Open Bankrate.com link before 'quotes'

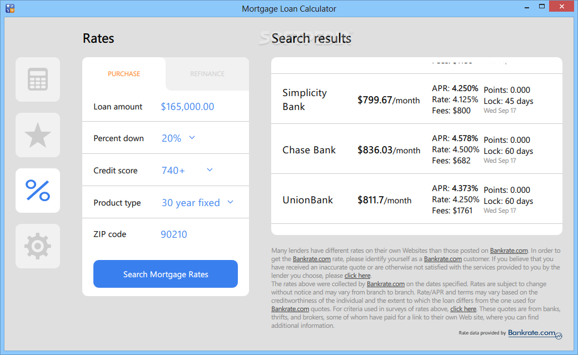[x=290, y=309]
